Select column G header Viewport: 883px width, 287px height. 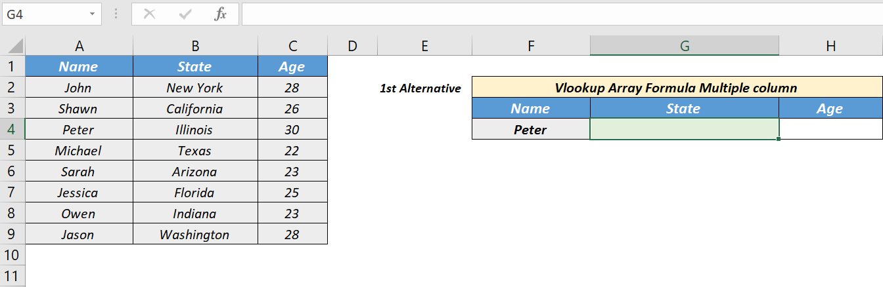[x=685, y=46]
